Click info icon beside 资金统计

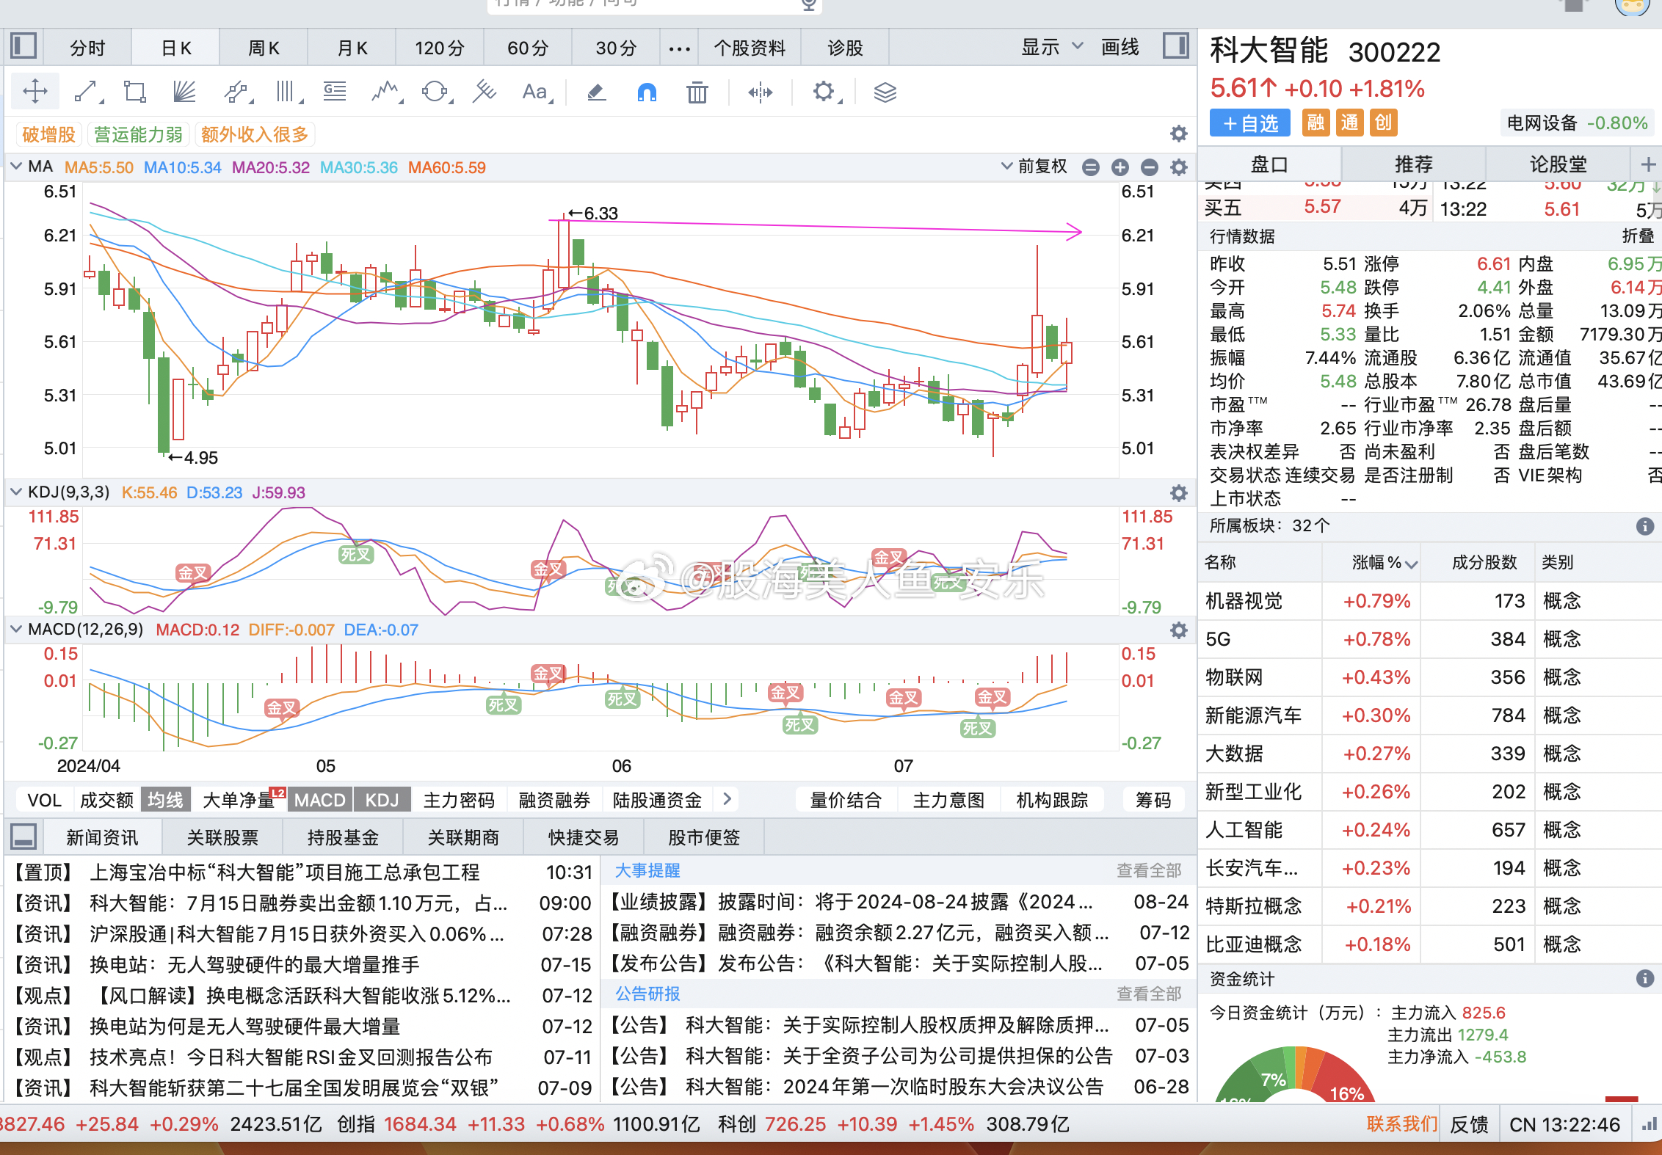(1645, 978)
